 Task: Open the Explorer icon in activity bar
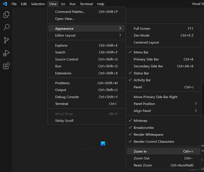(x=6, y=15)
